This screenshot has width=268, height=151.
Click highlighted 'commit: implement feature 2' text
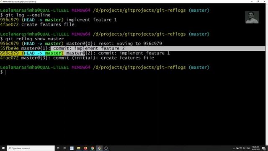tap(89, 49)
